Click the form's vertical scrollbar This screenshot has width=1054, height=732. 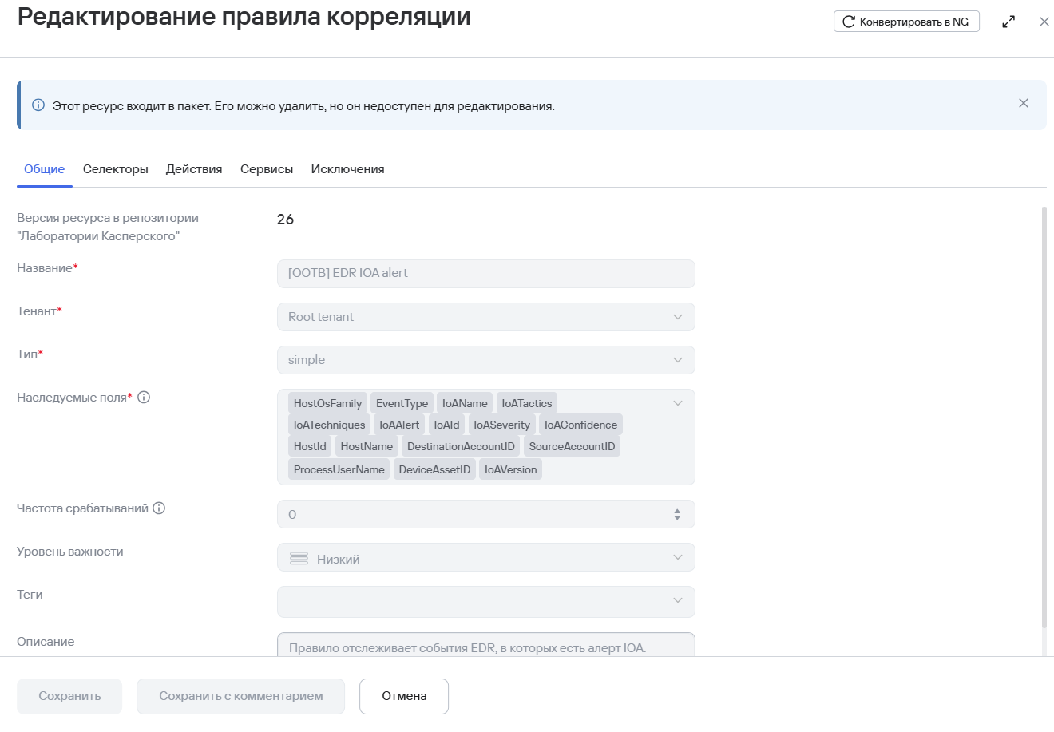click(1044, 418)
